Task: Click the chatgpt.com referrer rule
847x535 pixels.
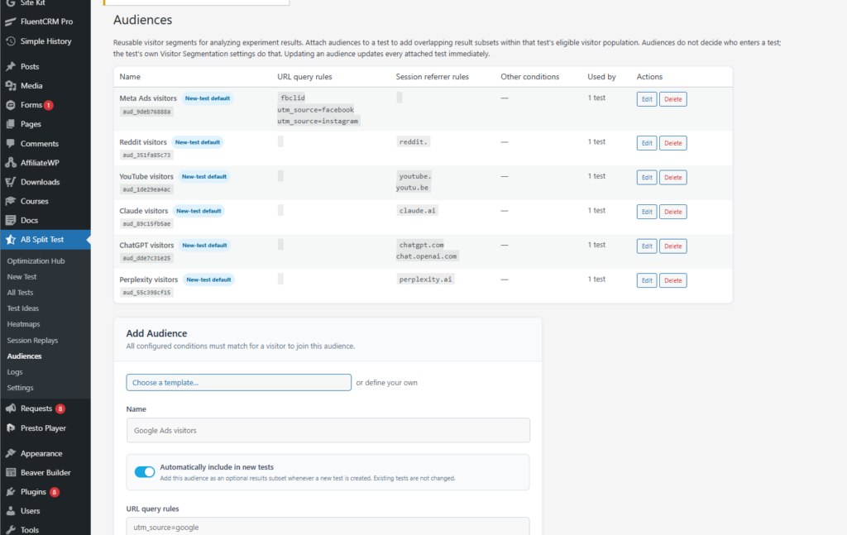Action: 421,245
